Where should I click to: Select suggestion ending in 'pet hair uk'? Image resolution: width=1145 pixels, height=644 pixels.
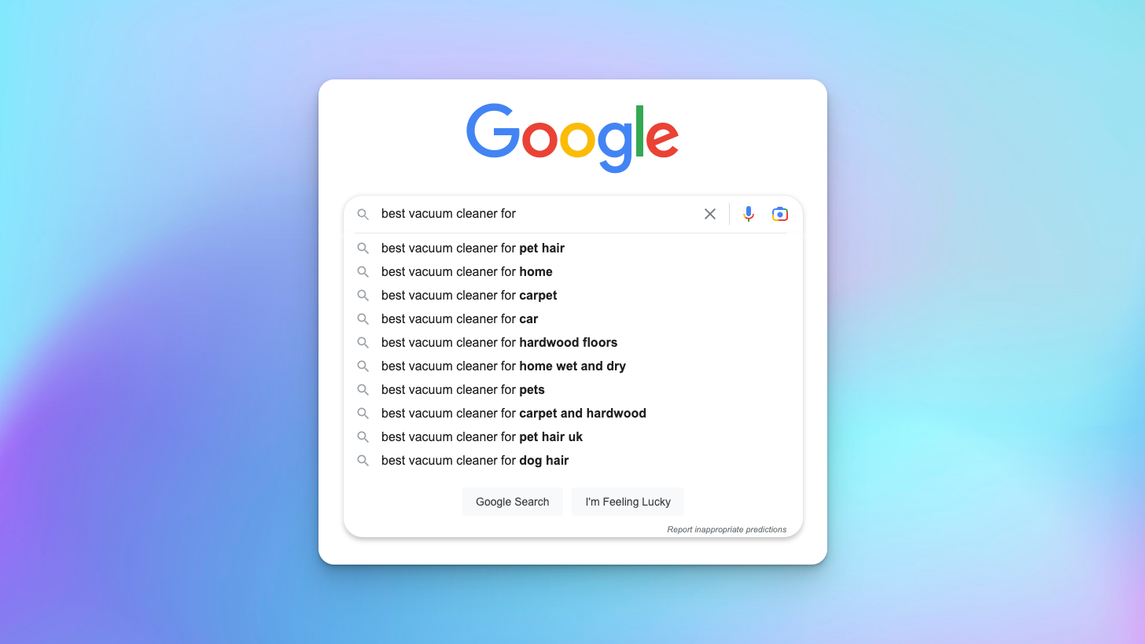(481, 436)
